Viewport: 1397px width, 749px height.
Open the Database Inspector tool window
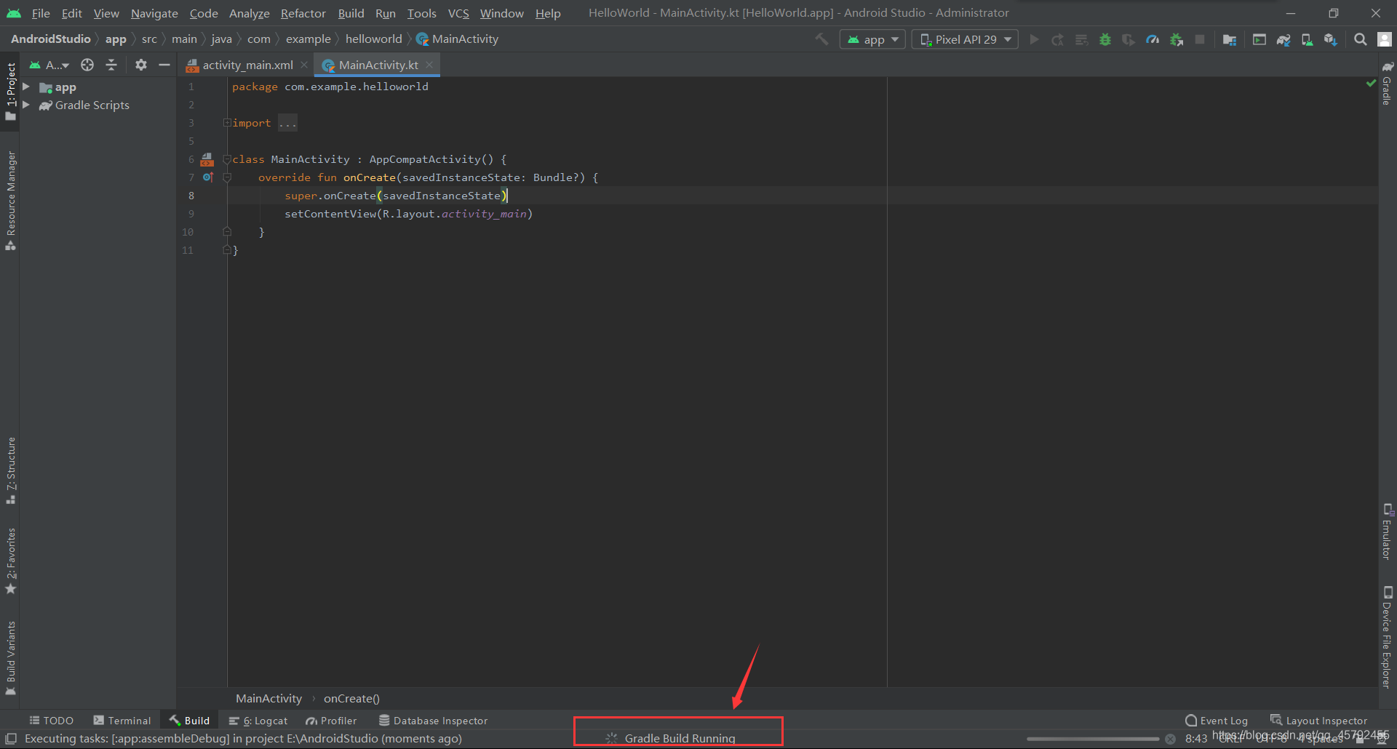click(x=433, y=721)
